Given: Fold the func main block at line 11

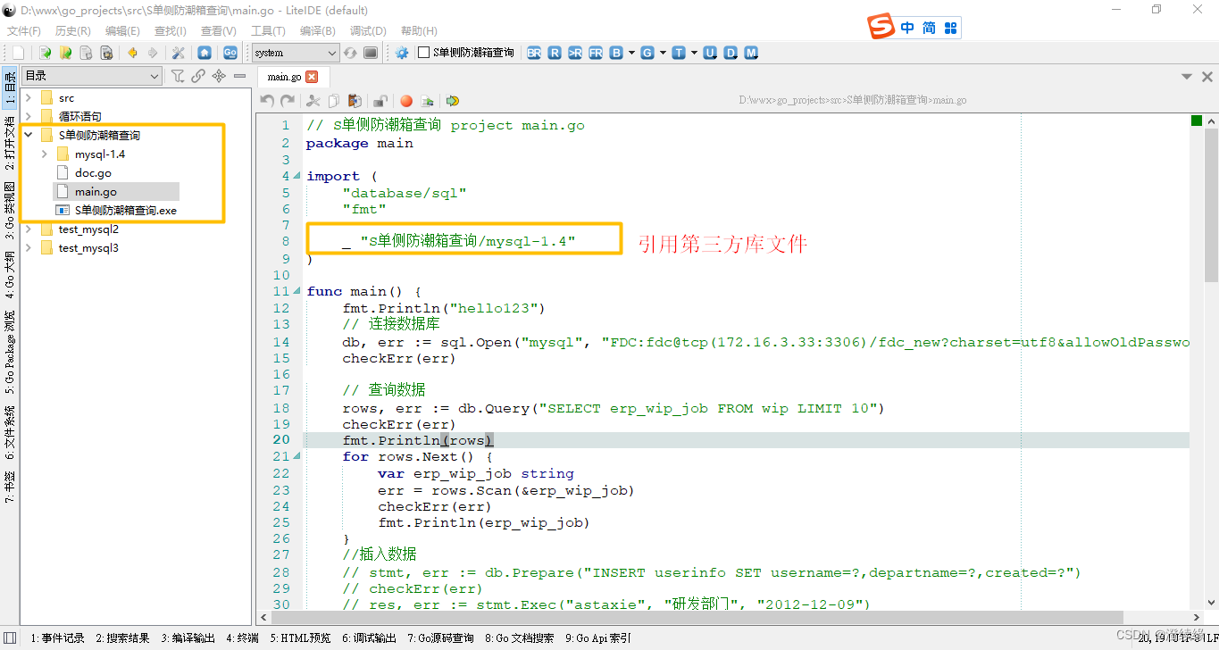Looking at the screenshot, I should point(297,291).
